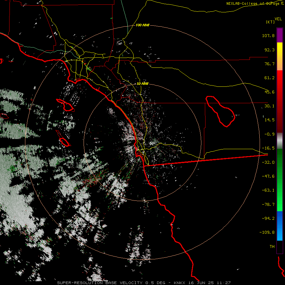Click the [KT] units label

[x=270, y=22]
